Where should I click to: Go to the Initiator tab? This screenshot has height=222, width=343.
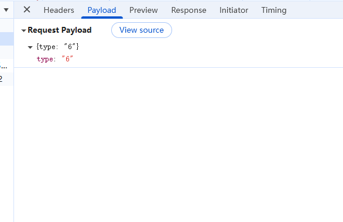click(234, 10)
